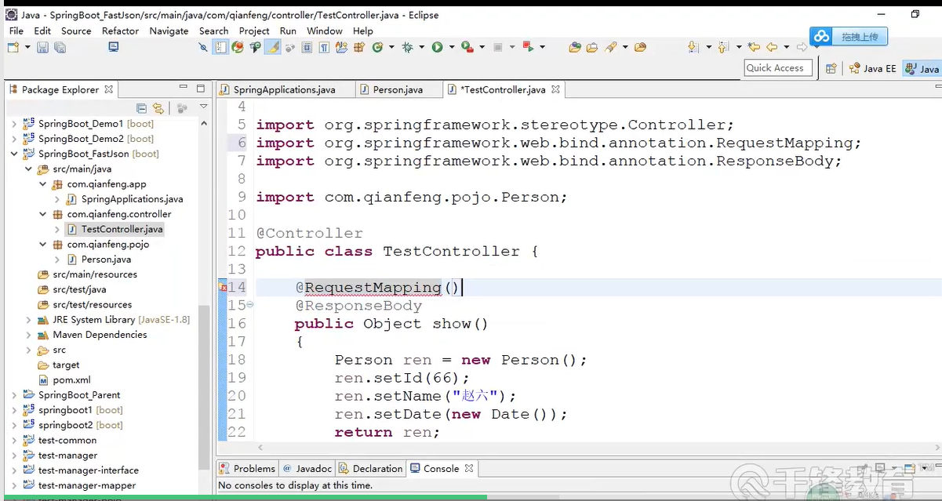Click the New Java Class icon
942x501 pixels.
point(377,47)
